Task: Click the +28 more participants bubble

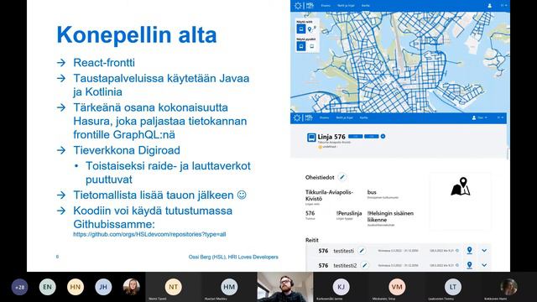Action: [20, 287]
